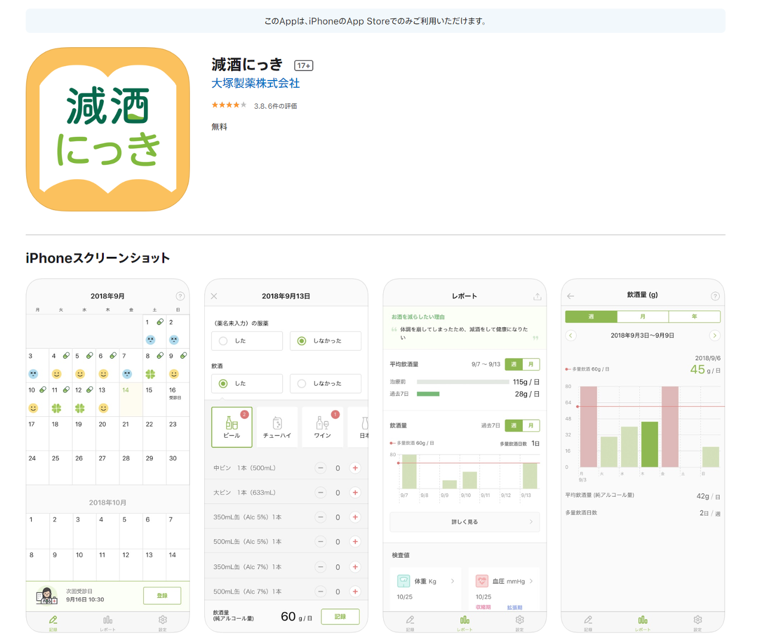Click the clover icon on September 8
The image size is (764, 642).
(x=150, y=374)
